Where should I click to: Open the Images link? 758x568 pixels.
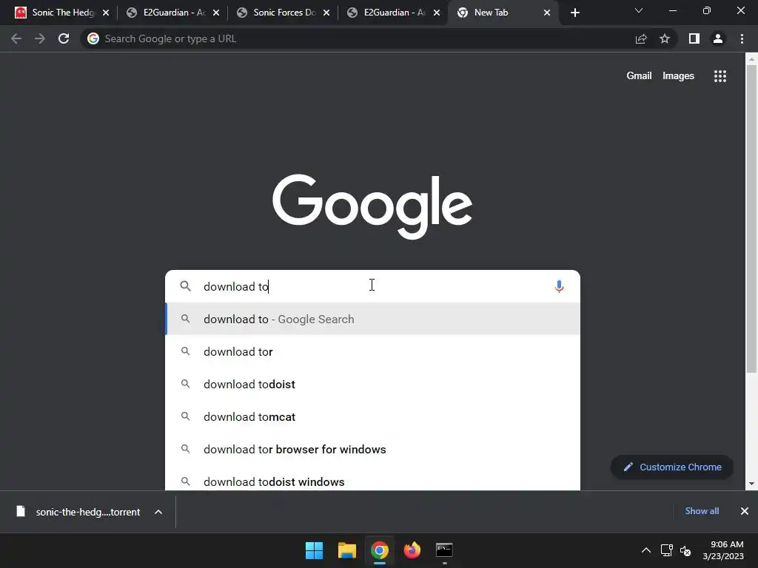pos(678,76)
